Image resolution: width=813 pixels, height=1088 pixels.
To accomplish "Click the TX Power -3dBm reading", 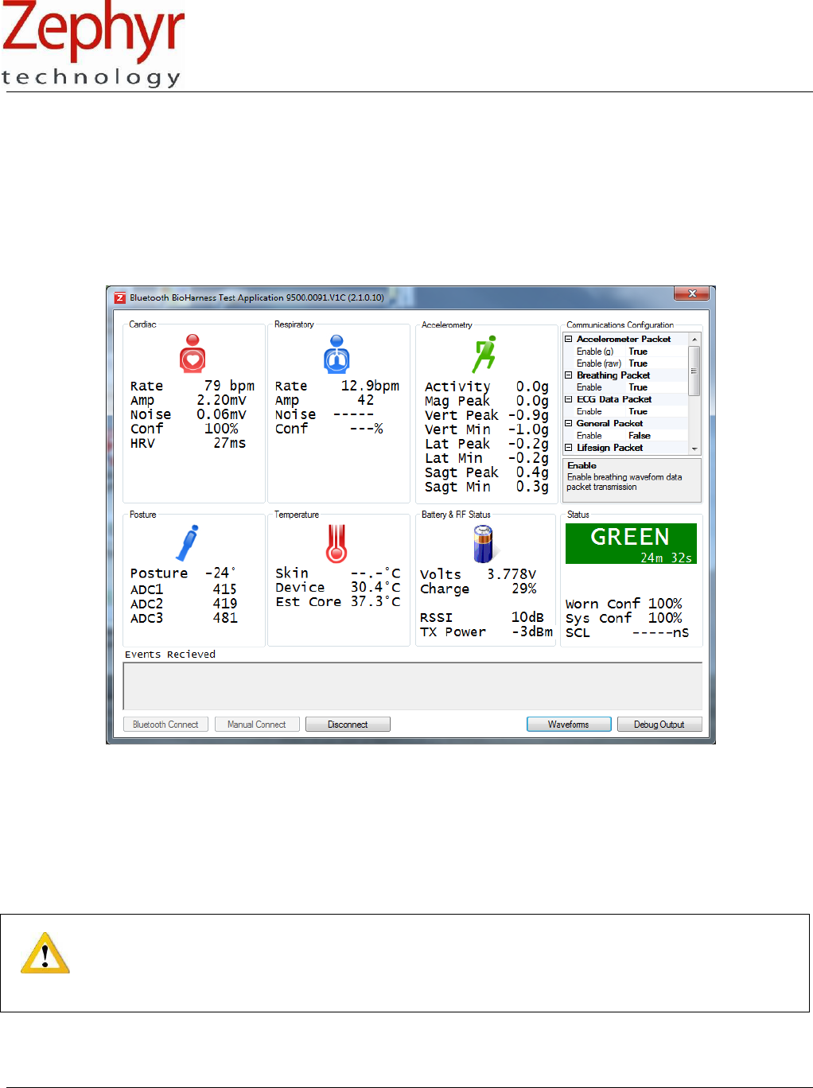I will 486,631.
